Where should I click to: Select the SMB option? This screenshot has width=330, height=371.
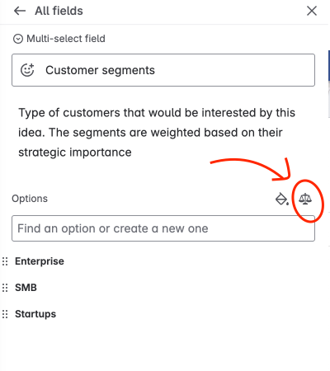pyautogui.click(x=26, y=288)
